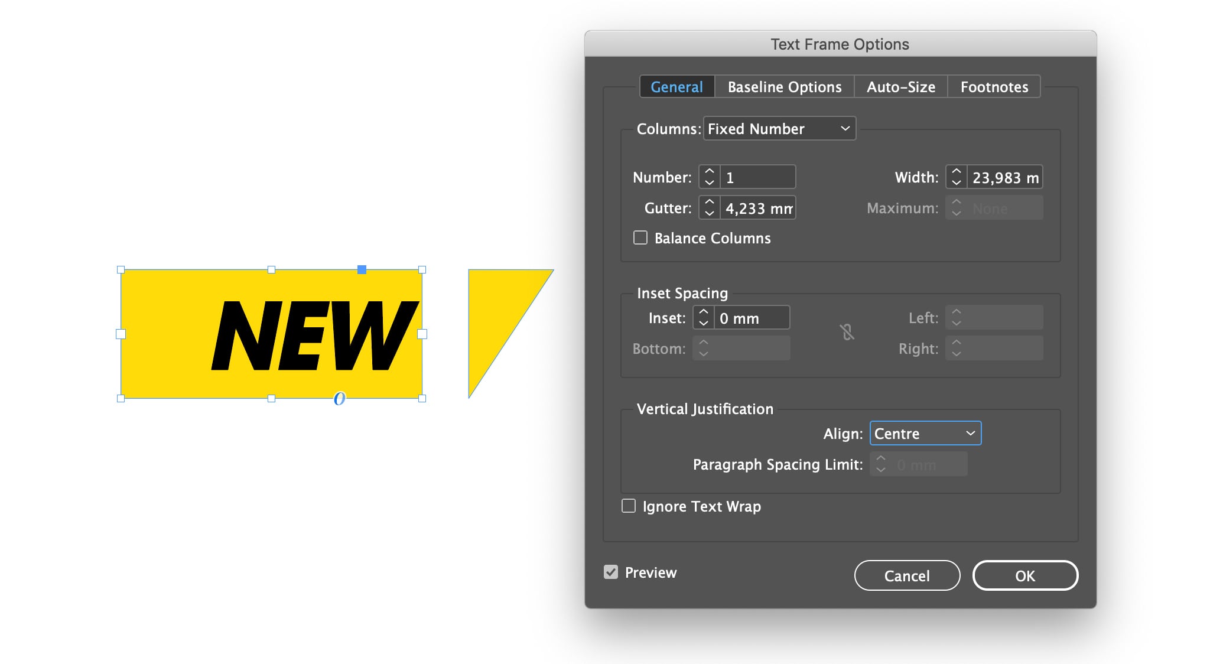The width and height of the screenshot is (1210, 664).
Task: Increase column Number using the up arrow
Action: tap(709, 171)
